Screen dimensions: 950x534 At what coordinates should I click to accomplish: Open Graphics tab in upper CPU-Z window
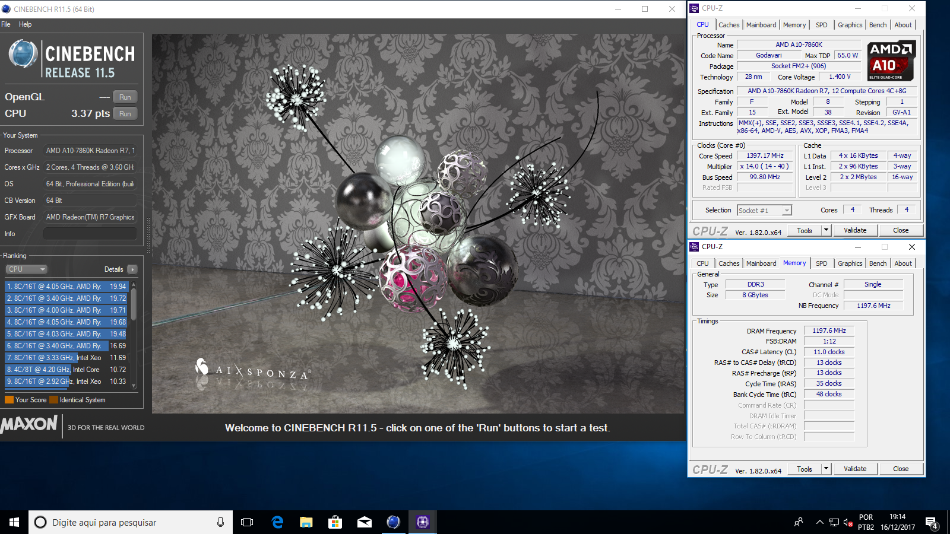click(x=850, y=25)
